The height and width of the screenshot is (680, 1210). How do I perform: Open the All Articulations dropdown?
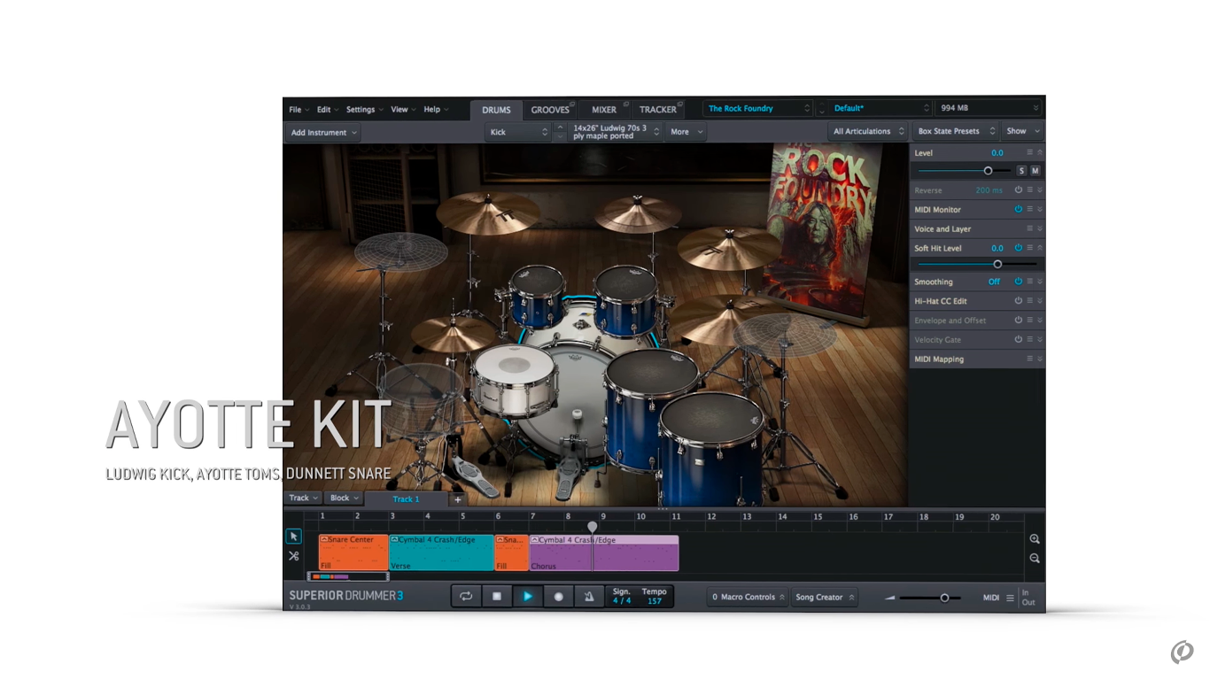pos(868,131)
